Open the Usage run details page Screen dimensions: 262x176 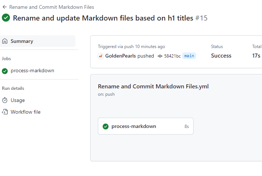(18, 100)
